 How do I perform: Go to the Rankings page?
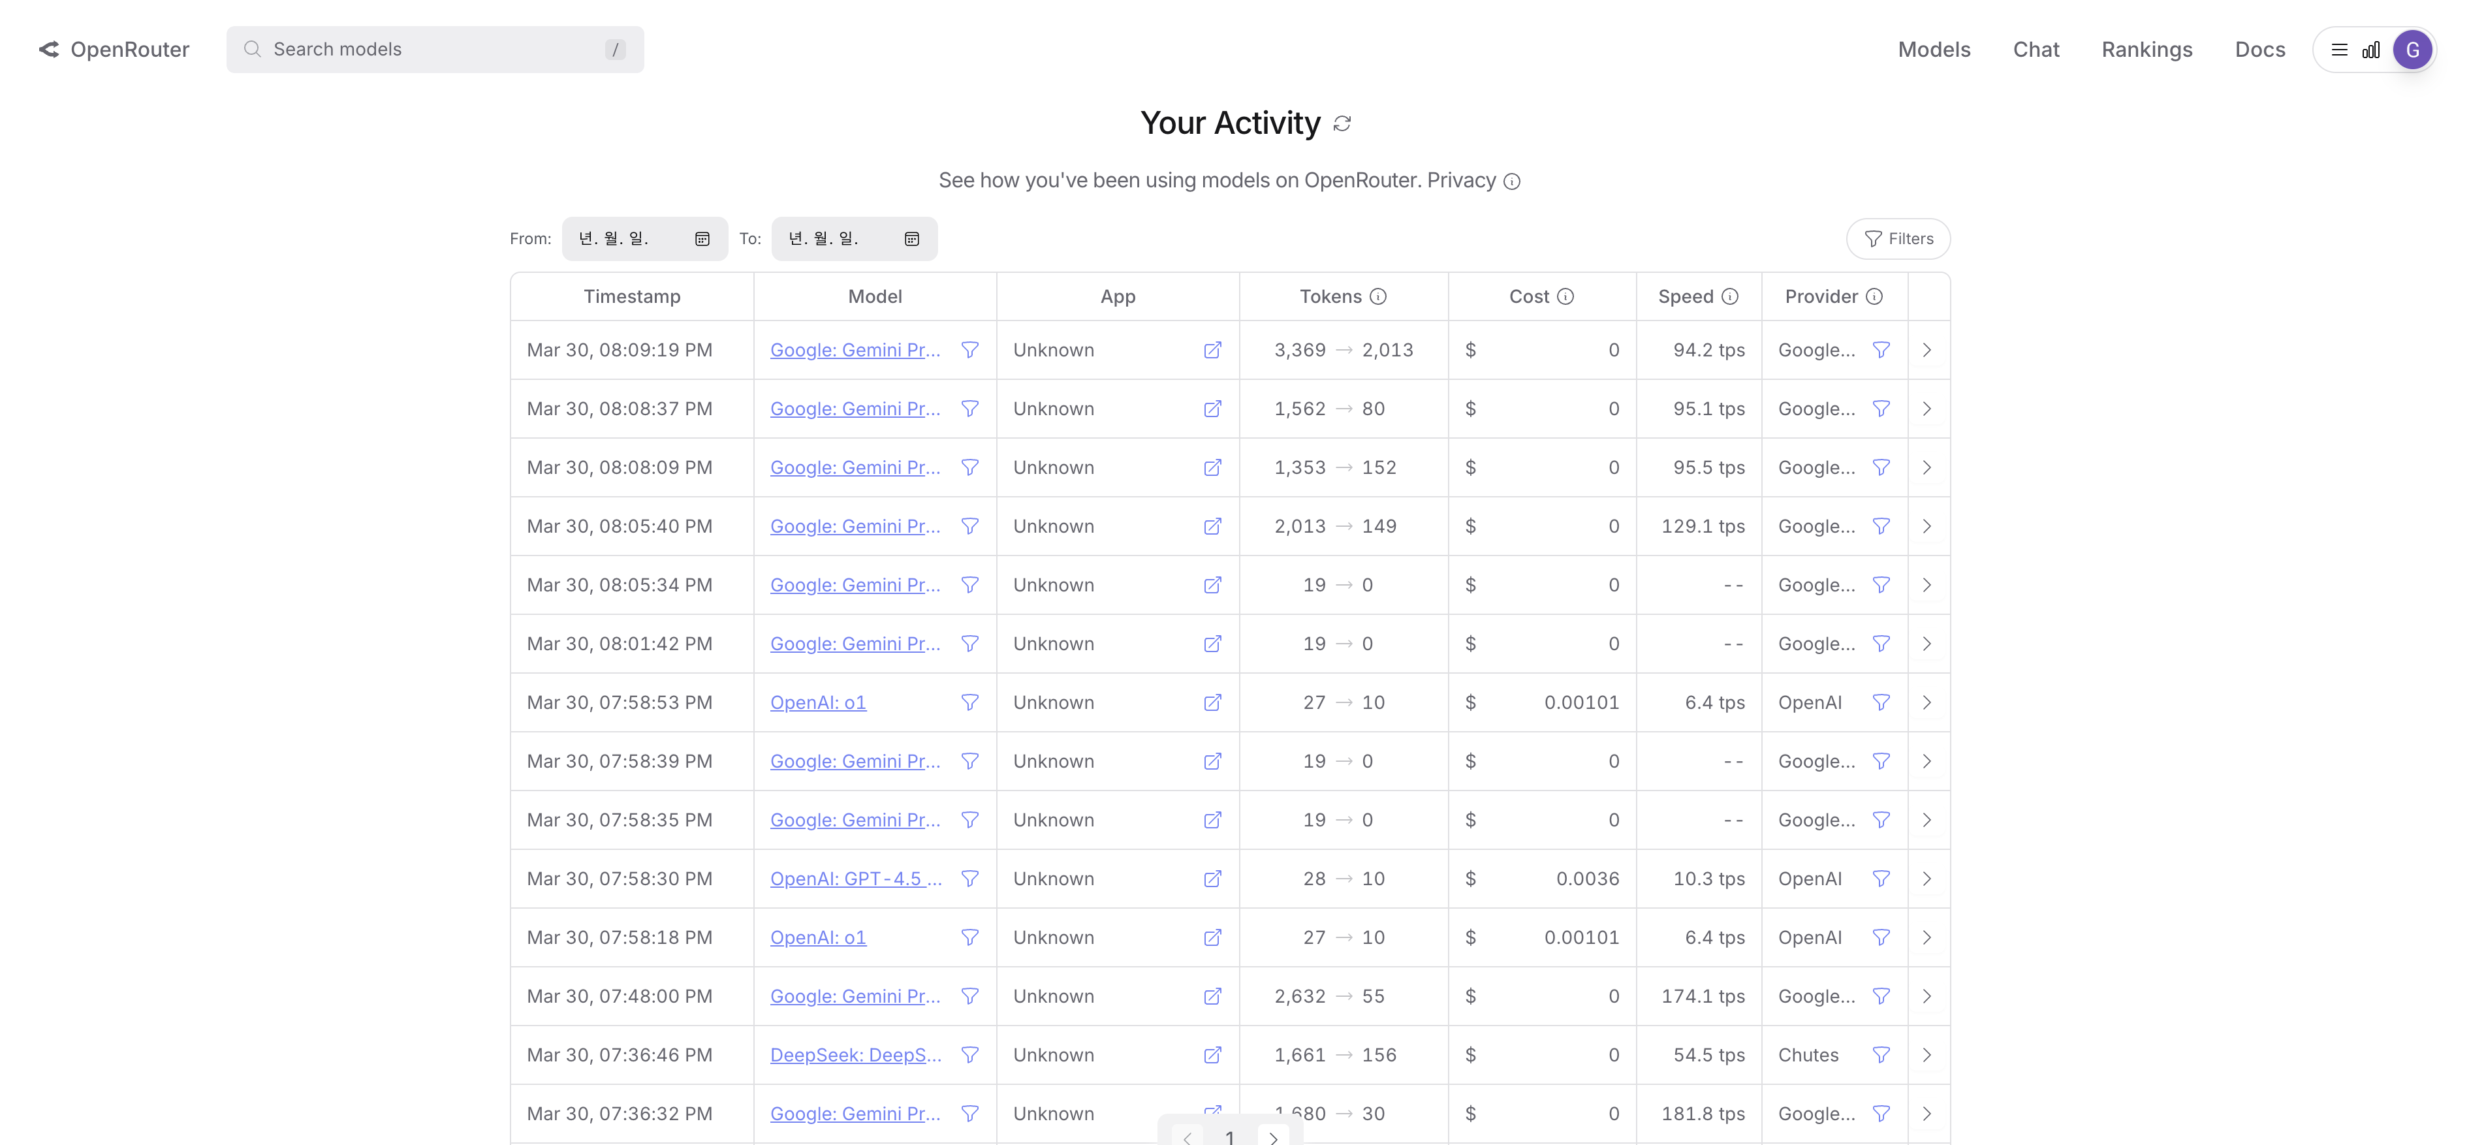click(x=2146, y=50)
